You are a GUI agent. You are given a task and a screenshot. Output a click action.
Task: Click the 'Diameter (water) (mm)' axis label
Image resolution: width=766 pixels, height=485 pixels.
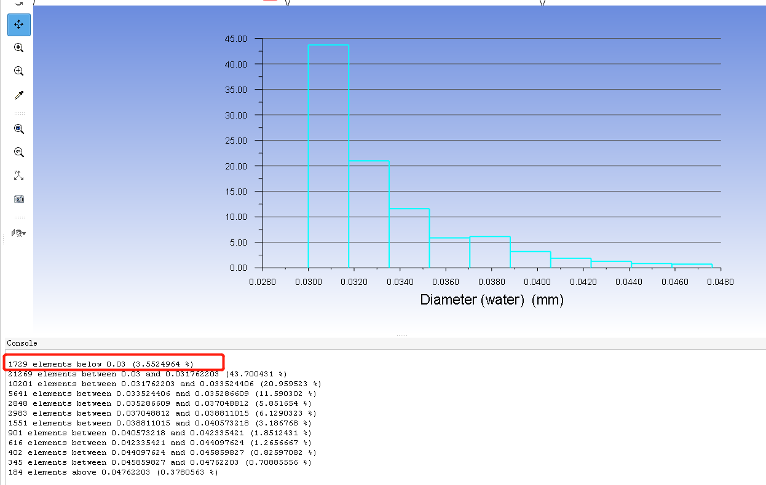pos(491,300)
